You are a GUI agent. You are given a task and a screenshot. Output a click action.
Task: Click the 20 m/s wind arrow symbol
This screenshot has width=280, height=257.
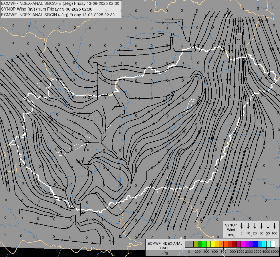(255, 226)
